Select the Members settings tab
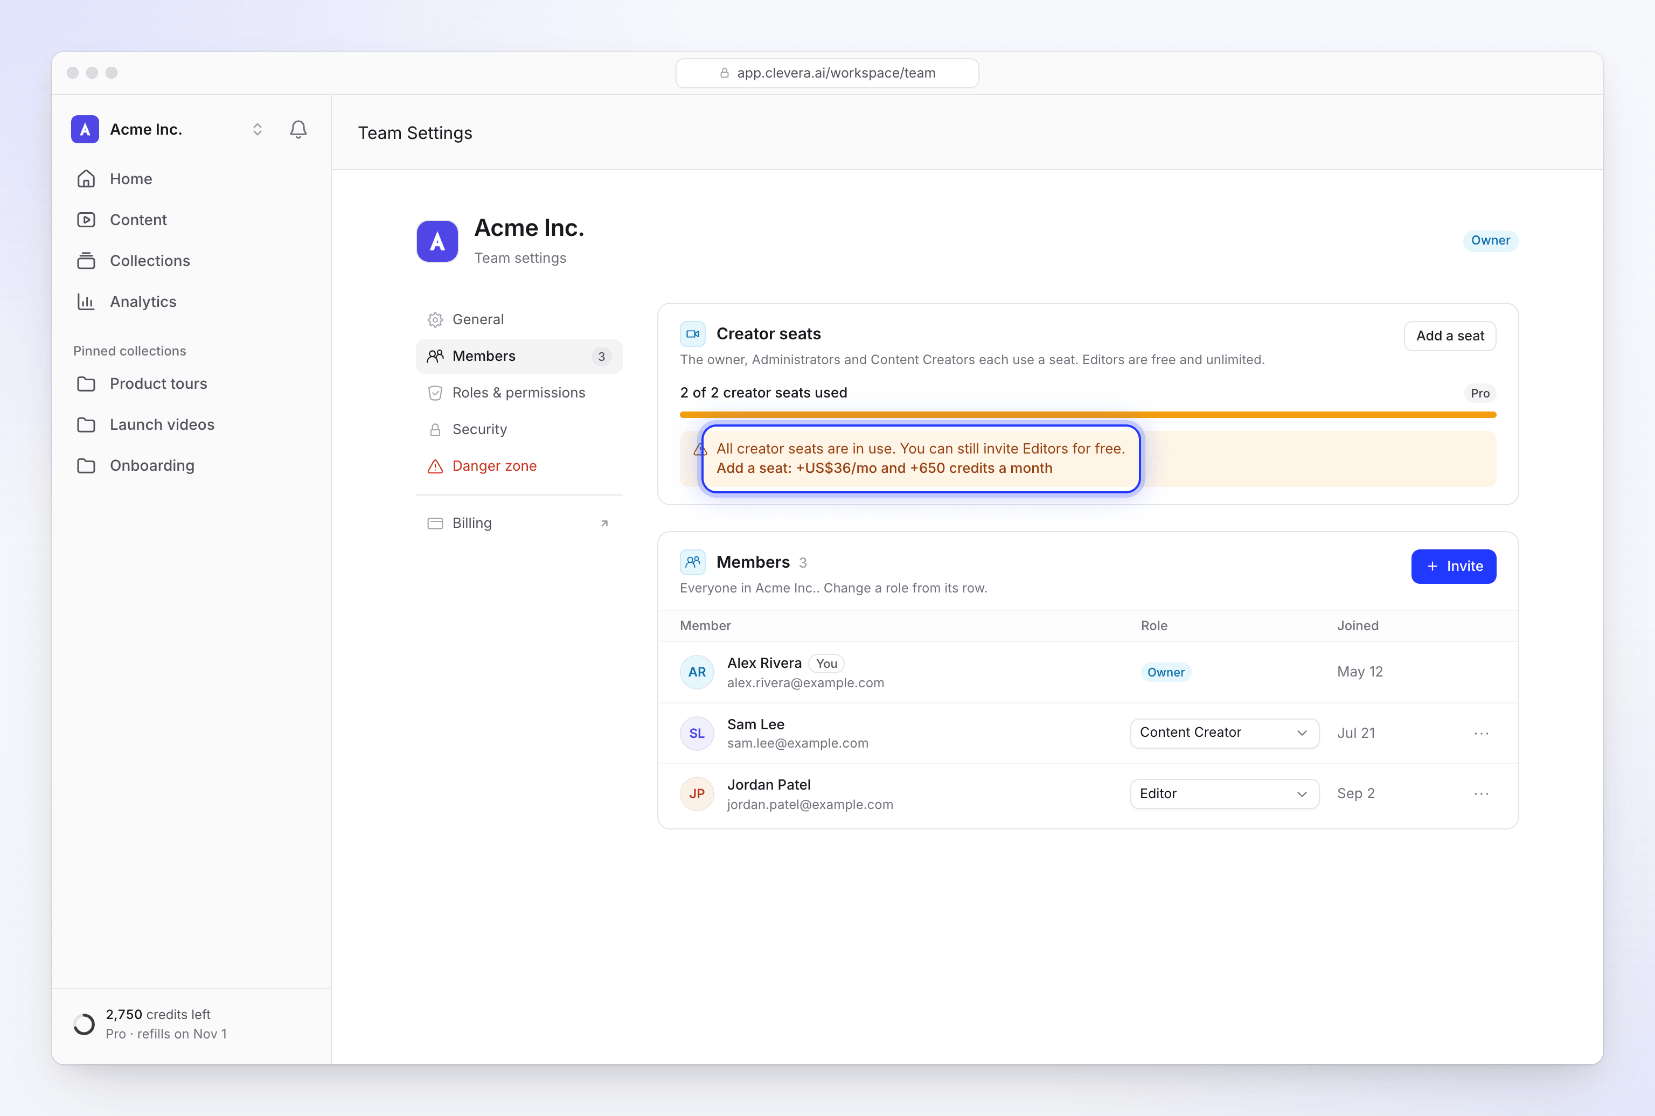This screenshot has width=1655, height=1116. [x=519, y=357]
